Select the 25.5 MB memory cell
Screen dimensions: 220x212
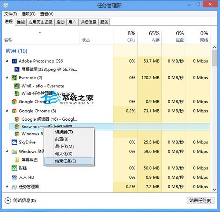[x=151, y=142]
